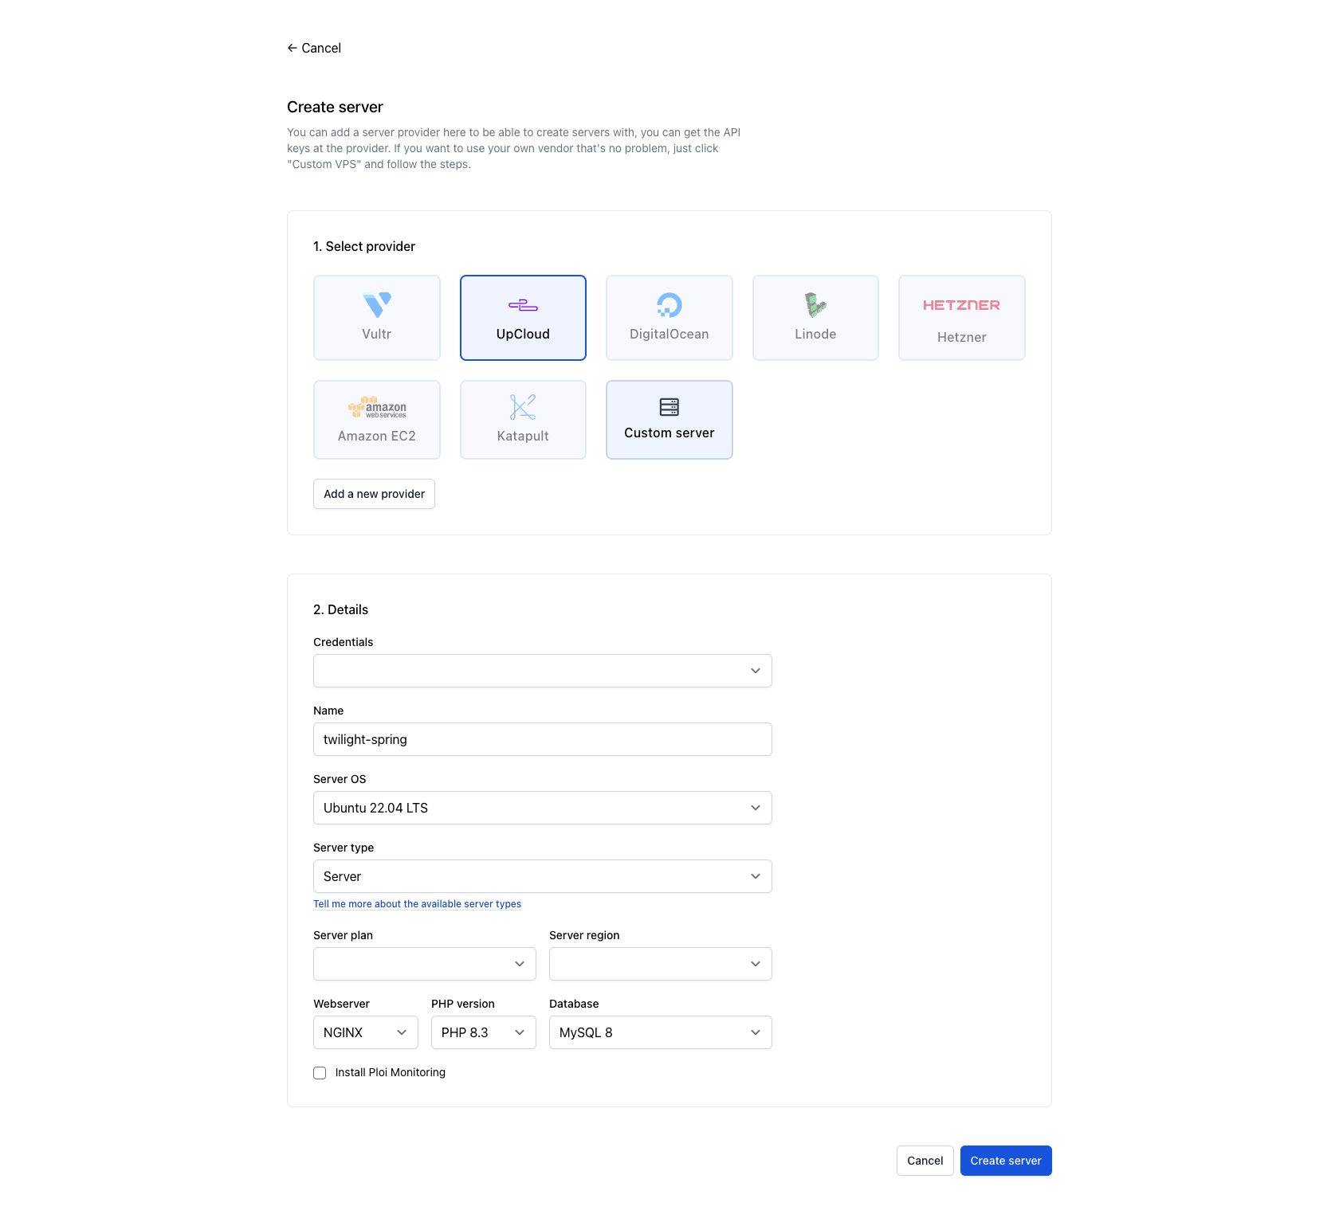Click the Create server button
Image resolution: width=1339 pixels, height=1214 pixels.
(1006, 1160)
